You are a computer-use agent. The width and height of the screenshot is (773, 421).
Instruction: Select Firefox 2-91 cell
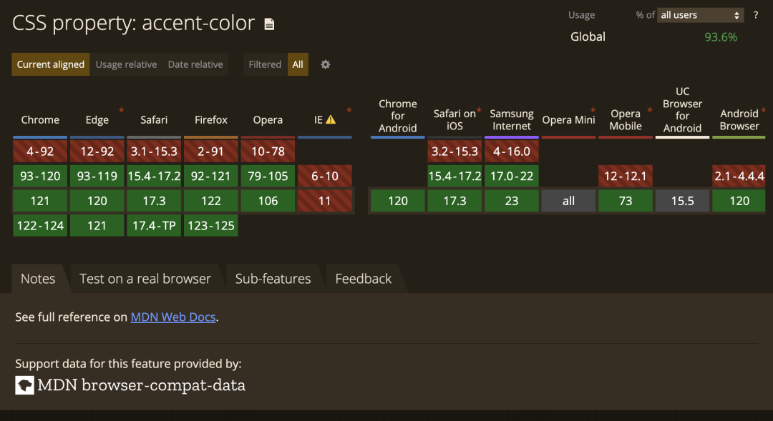click(x=211, y=151)
